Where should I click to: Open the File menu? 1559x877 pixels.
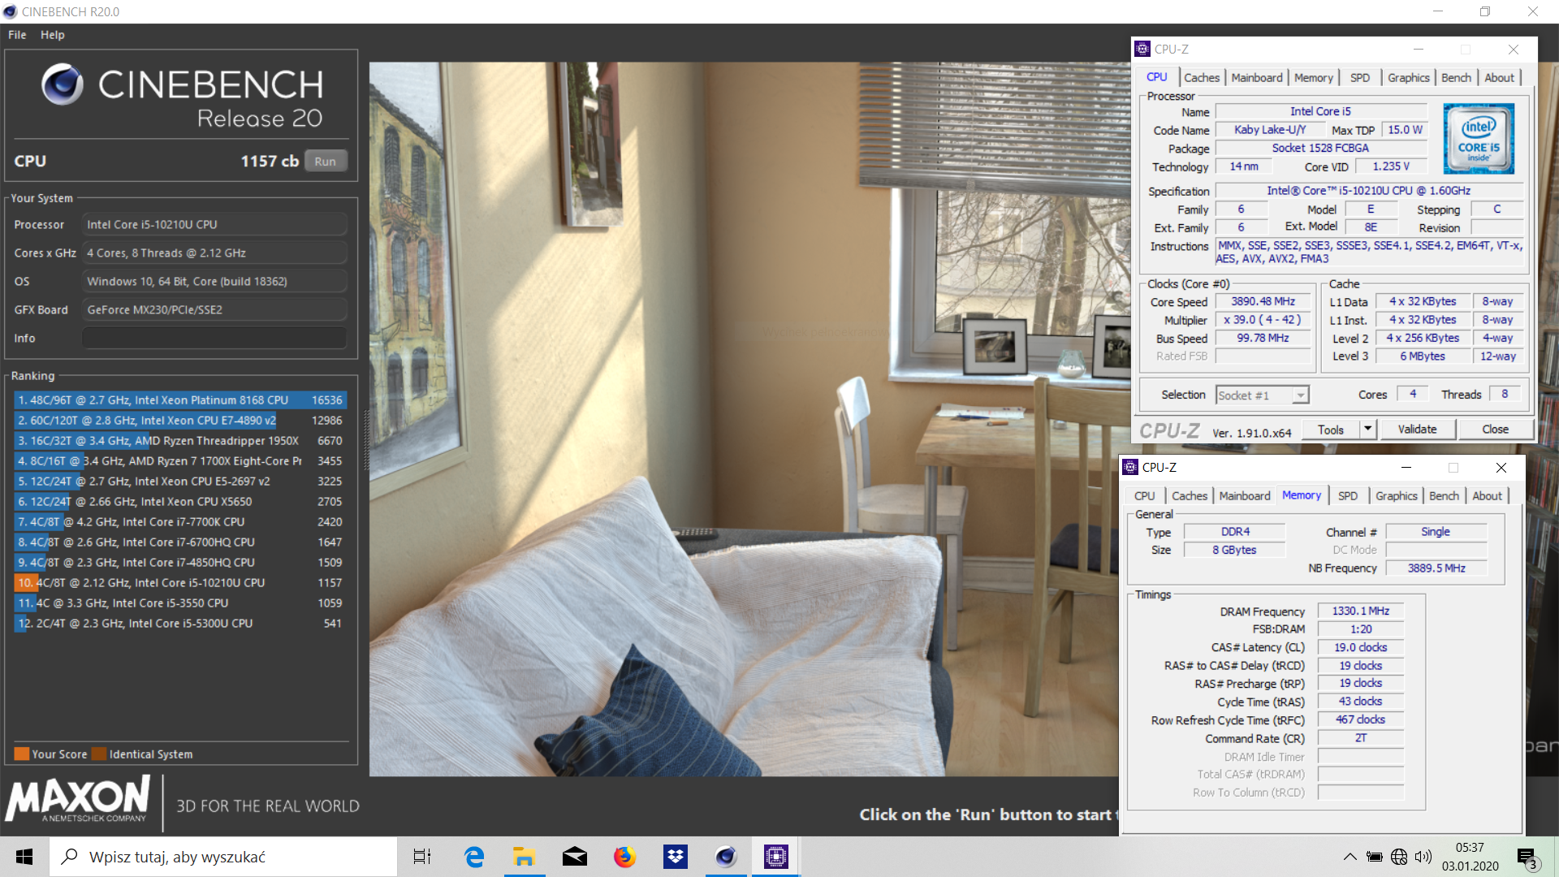tap(17, 35)
